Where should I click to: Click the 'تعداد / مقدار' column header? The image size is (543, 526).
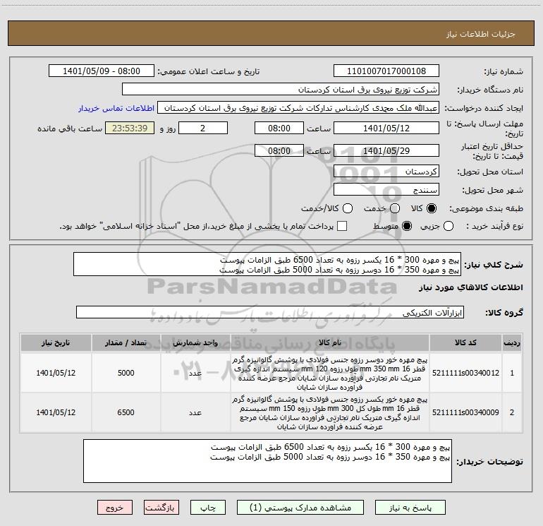click(x=126, y=342)
